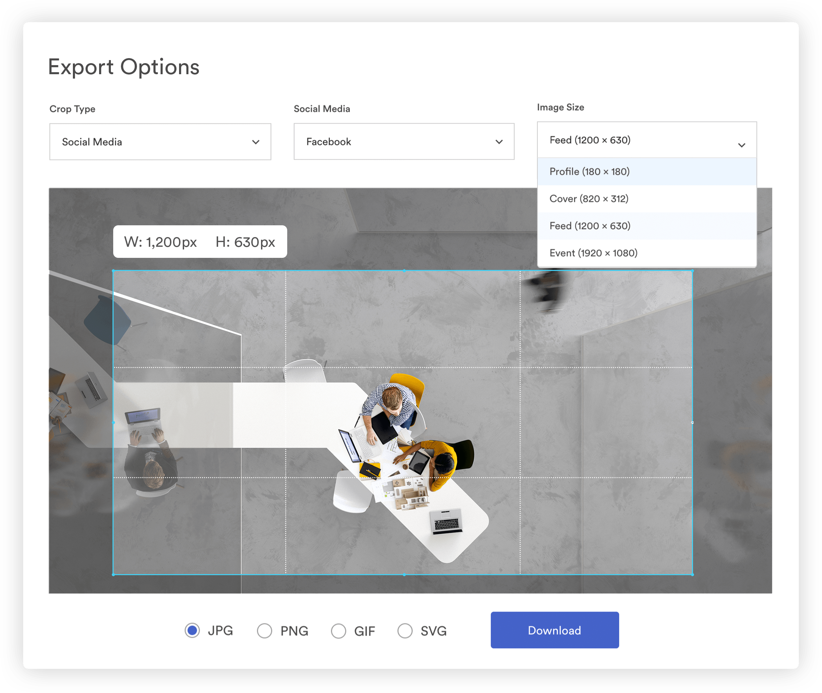Screen dimensions: 822x693
Task: Open the Crop Type dropdown chevron
Action: coord(256,142)
